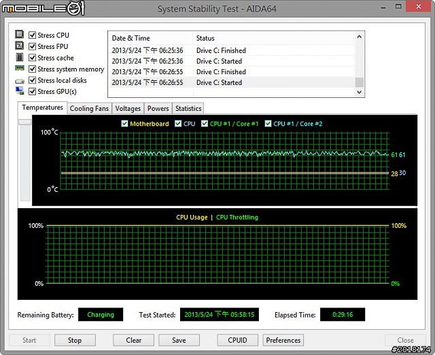Click the Test Started time value
This screenshot has height=355, width=435.
point(219,314)
